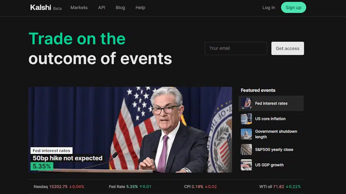Click the 50bp hike not expected headline
Viewport: 346px width, 194px height.
pos(68,158)
